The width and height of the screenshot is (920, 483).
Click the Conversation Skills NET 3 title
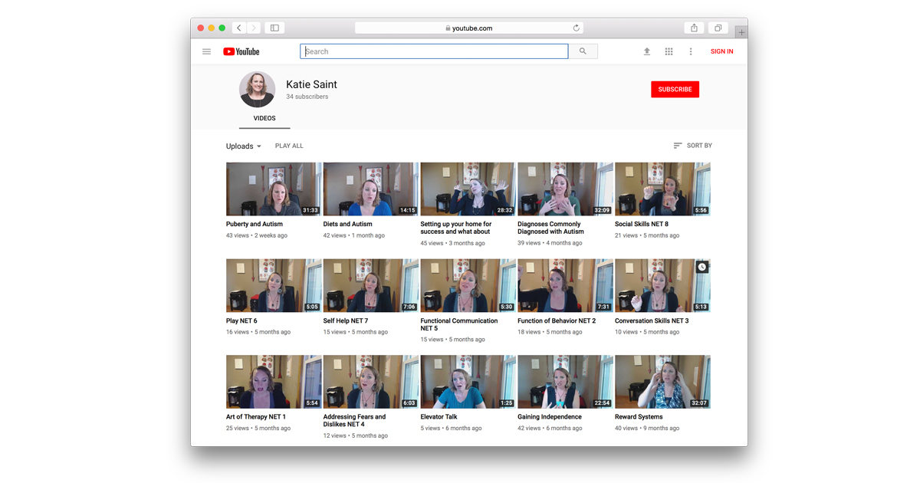652,321
